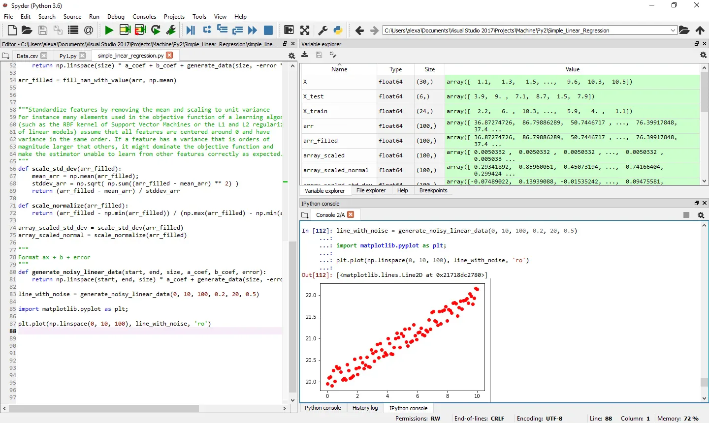Open Preferences with the wrench icon
The height and width of the screenshot is (423, 709).
323,30
